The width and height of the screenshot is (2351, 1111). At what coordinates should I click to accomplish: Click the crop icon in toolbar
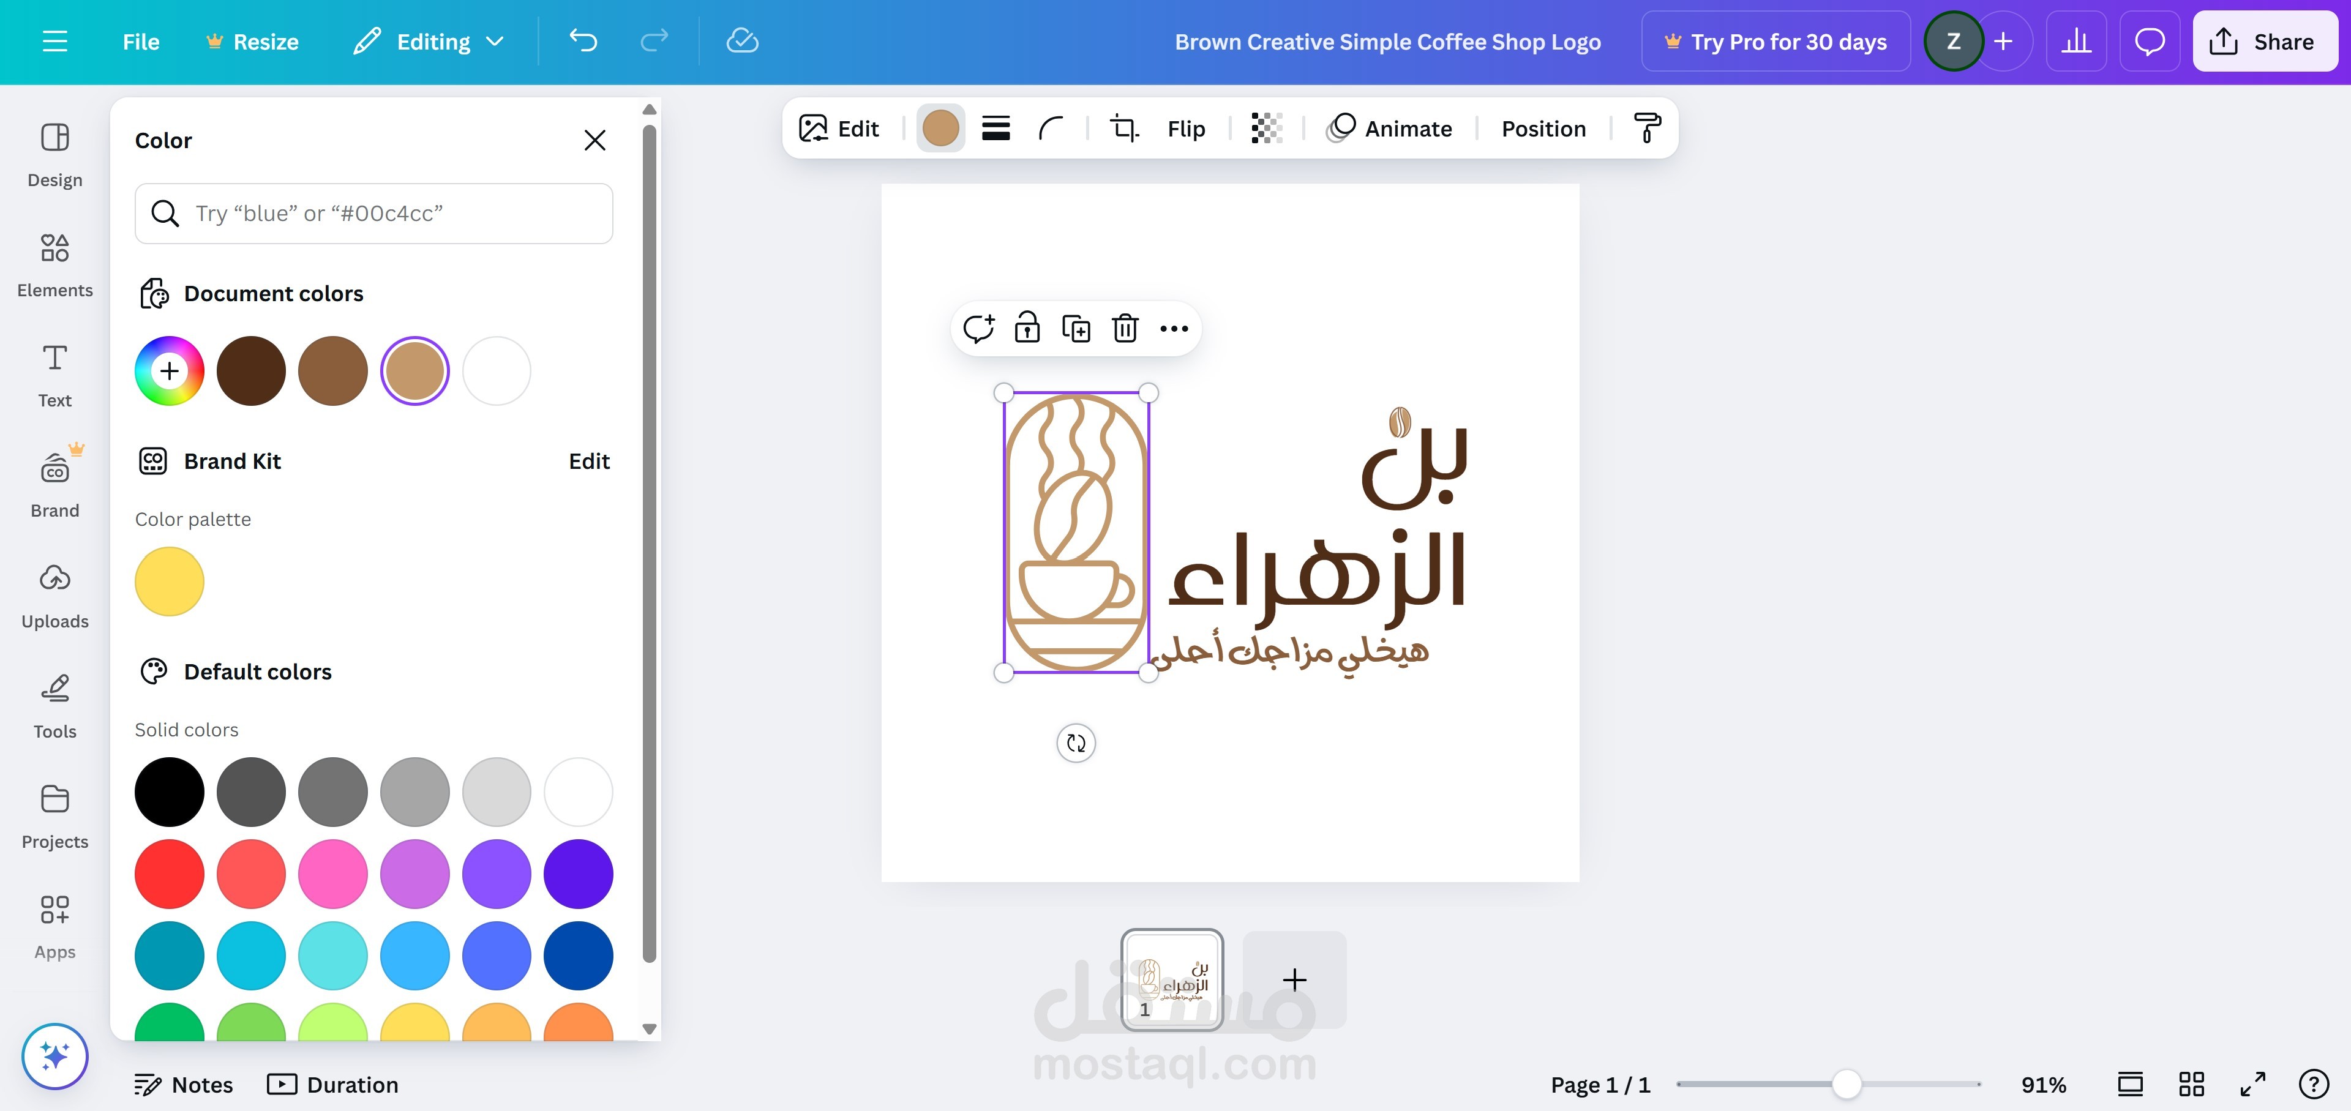pos(1123,129)
